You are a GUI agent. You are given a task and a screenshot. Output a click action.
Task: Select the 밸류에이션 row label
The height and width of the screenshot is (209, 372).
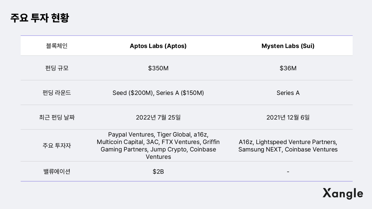pos(57,172)
